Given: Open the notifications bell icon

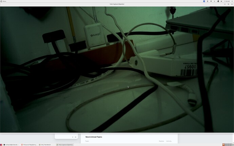Looking at the screenshot, I should 214,1.
